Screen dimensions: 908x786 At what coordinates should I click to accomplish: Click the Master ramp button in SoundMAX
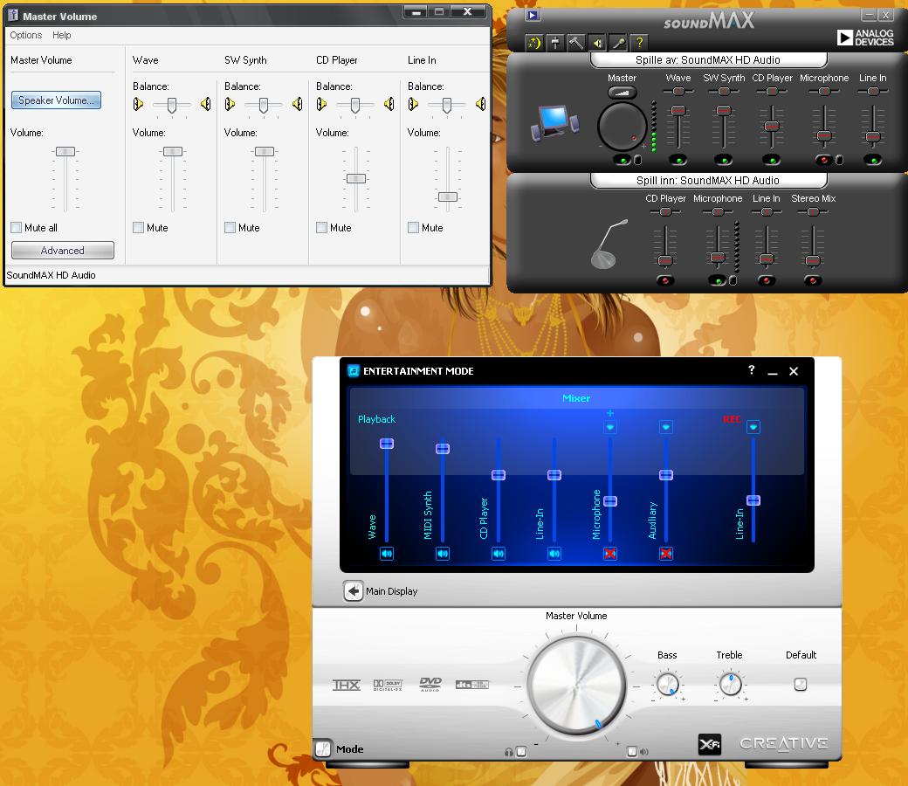622,92
